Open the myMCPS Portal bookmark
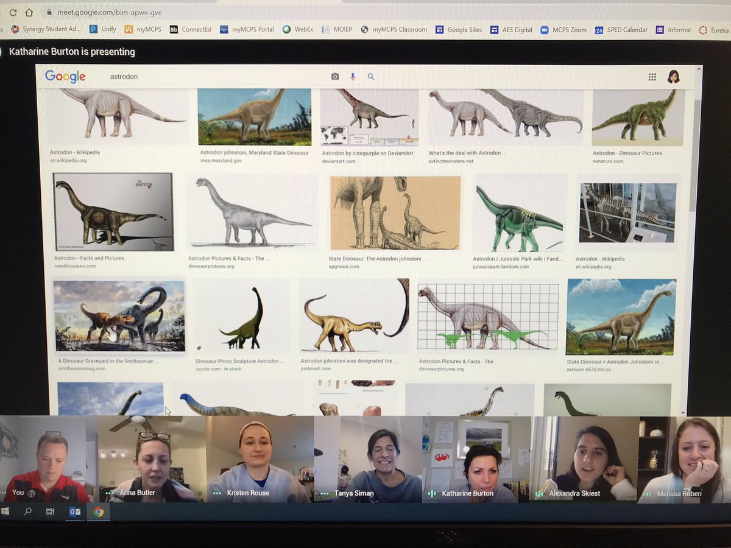 (x=247, y=29)
